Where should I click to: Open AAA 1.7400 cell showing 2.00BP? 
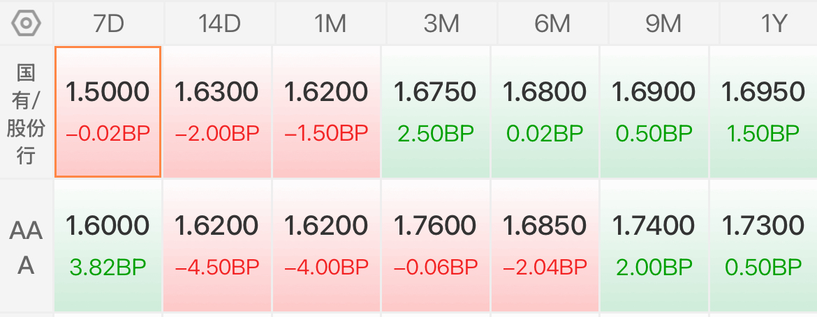(x=654, y=245)
